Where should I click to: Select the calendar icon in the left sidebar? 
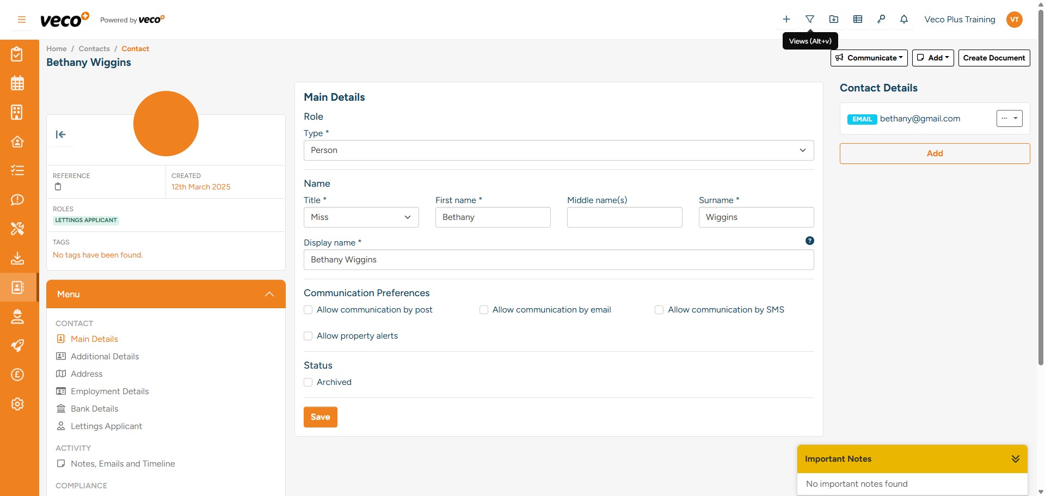click(17, 83)
